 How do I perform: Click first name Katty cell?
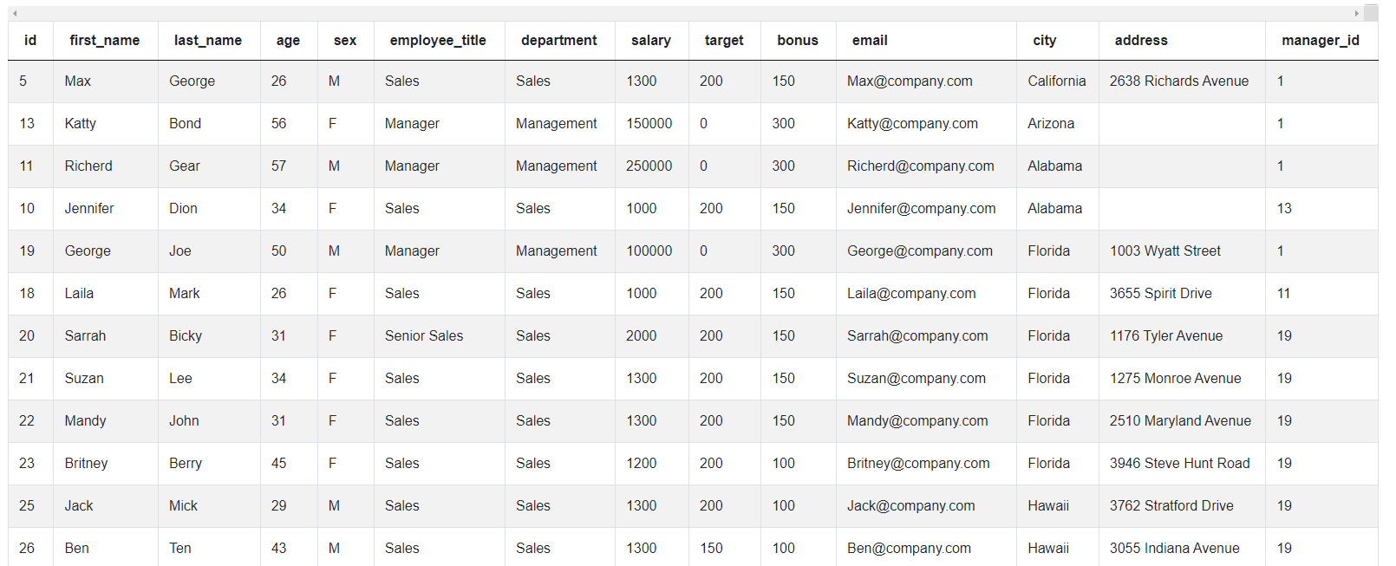[x=106, y=124]
